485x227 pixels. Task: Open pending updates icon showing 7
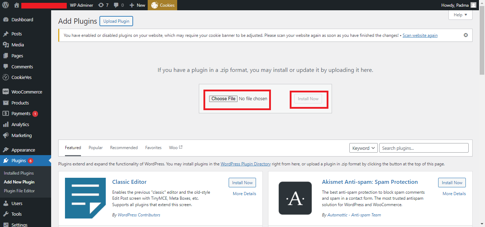pos(103,5)
